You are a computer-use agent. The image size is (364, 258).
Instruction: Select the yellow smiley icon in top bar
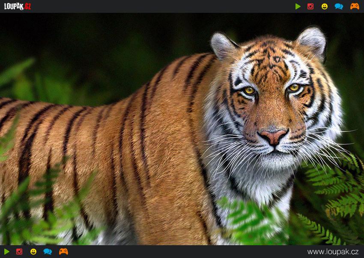325,6
